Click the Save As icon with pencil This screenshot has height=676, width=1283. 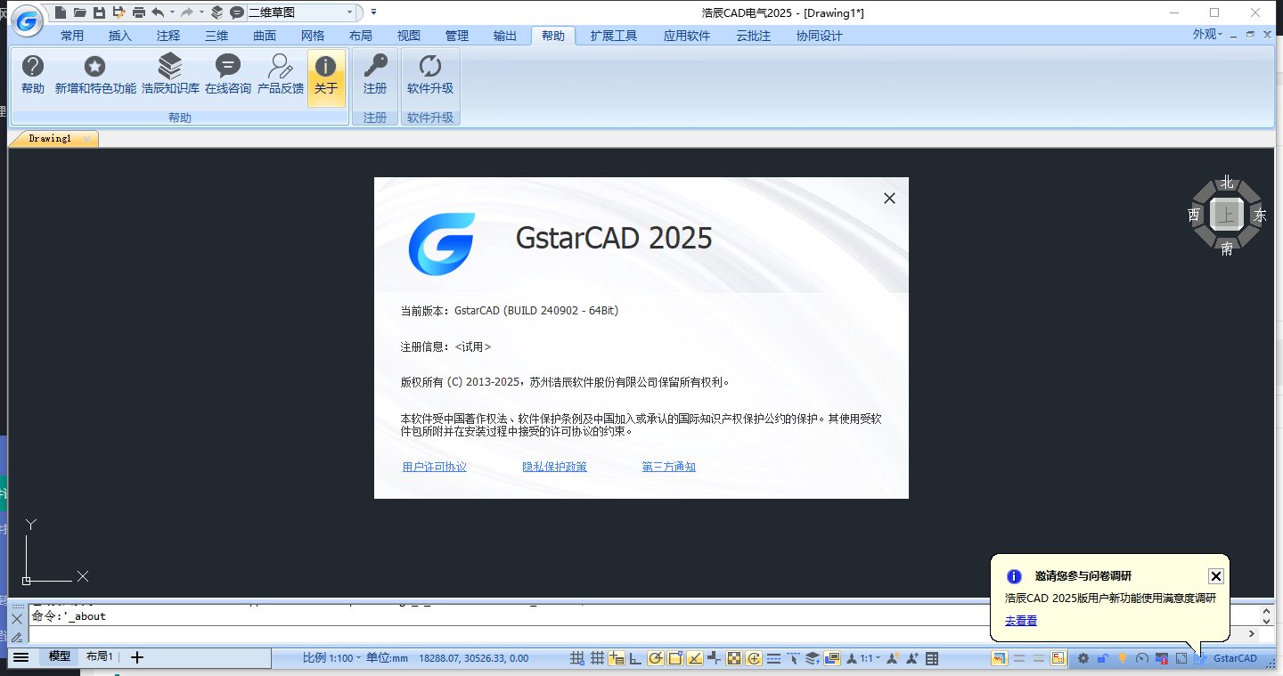(x=118, y=12)
